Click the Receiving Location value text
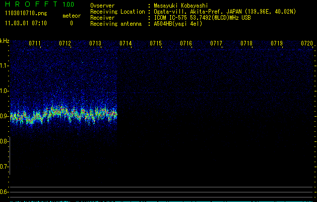Screen dimensions: 317x202 pyautogui.click(x=225, y=12)
